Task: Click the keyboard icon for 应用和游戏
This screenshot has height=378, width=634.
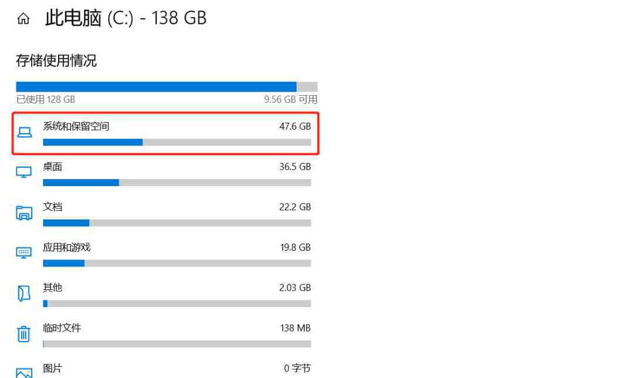Action: click(24, 252)
